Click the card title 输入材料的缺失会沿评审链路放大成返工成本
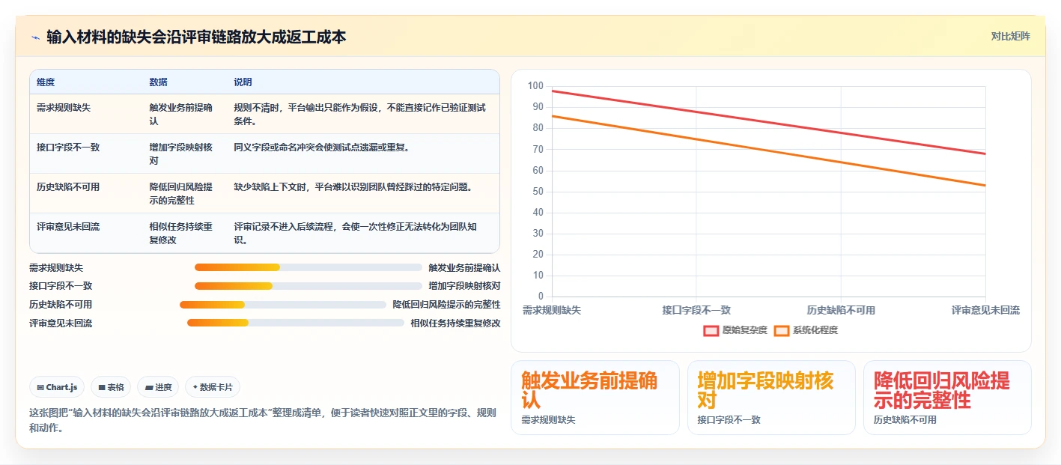The width and height of the screenshot is (1061, 465). click(x=196, y=37)
